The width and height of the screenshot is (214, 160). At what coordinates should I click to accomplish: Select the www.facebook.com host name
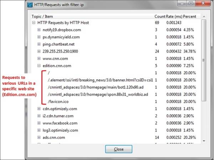pos(60,123)
